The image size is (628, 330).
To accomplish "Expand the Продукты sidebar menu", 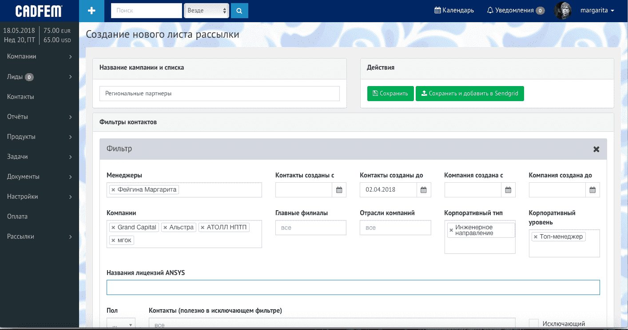I will click(x=40, y=137).
